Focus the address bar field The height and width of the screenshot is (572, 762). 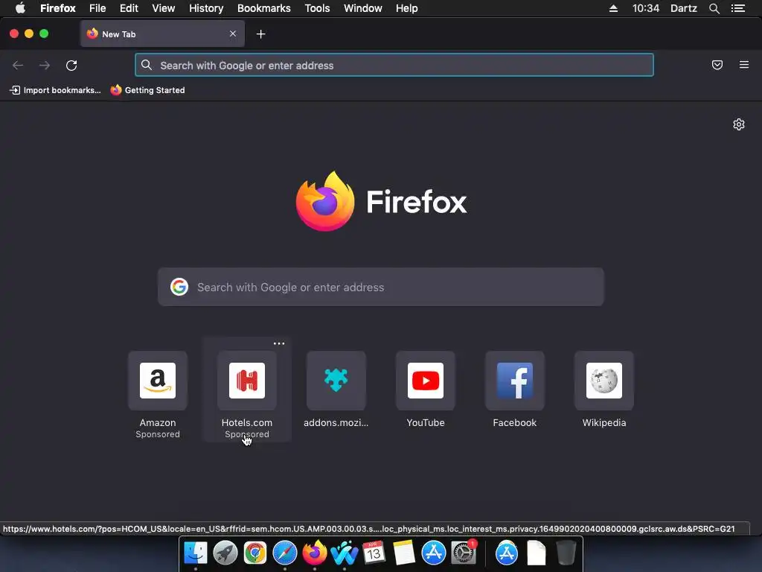tap(394, 66)
